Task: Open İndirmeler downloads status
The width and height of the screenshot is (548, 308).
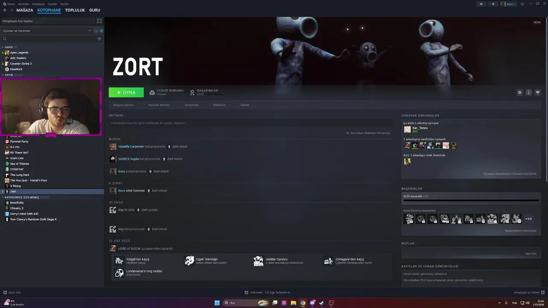Action: tap(268, 293)
